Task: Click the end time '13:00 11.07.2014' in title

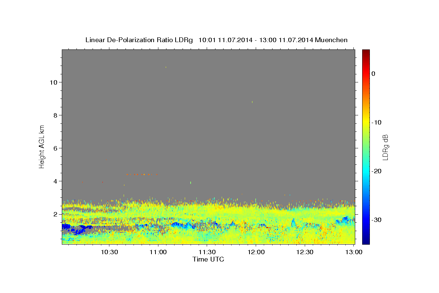Action: (286, 40)
